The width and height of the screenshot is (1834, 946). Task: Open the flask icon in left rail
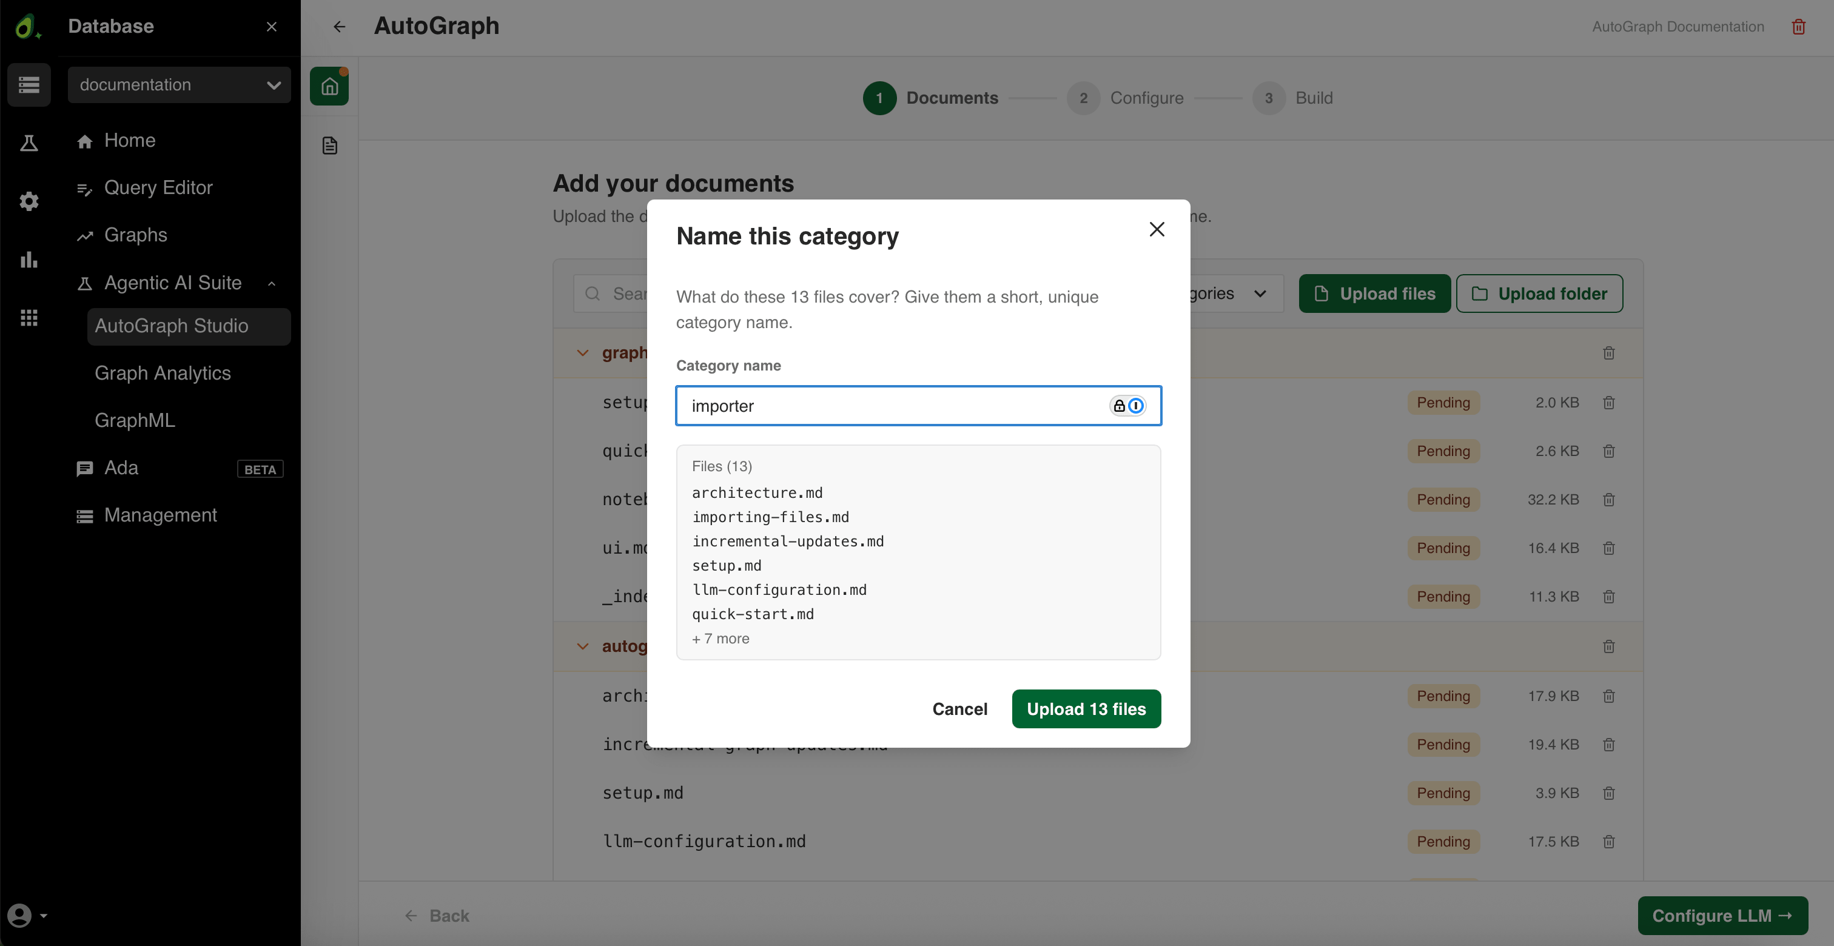point(29,143)
